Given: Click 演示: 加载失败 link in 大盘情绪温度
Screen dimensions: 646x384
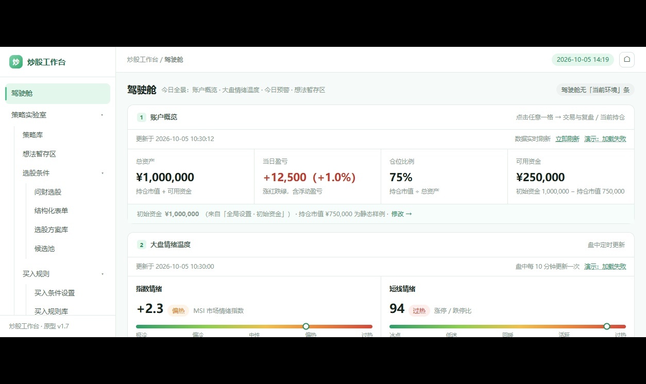Looking at the screenshot, I should click(605, 267).
